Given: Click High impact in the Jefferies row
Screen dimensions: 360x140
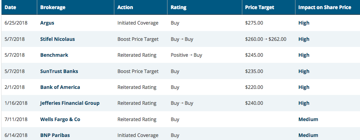Looking at the screenshot, I should tap(304, 103).
